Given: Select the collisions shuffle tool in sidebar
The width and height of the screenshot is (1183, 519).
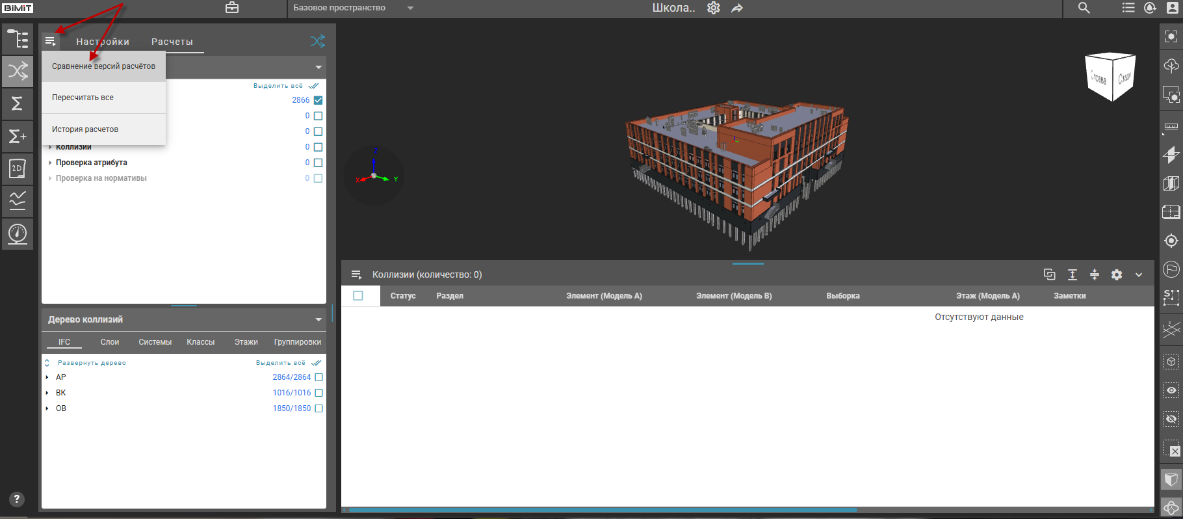Looking at the screenshot, I should point(18,71).
